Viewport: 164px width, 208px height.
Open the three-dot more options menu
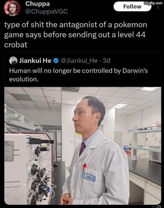click(x=157, y=7)
